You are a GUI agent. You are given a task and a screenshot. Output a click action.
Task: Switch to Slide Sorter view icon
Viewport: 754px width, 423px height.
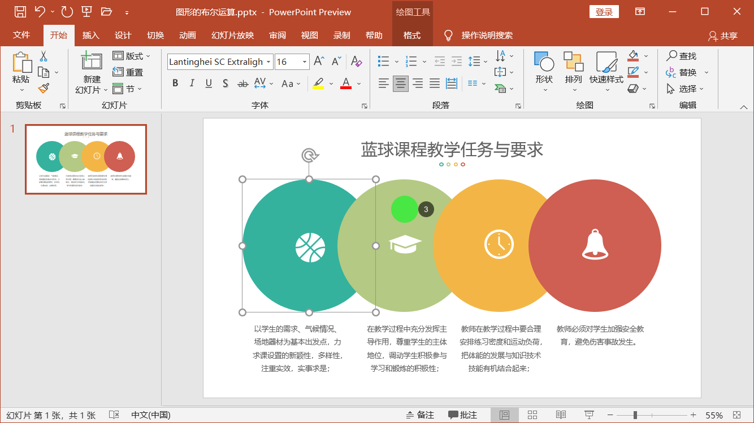click(532, 415)
